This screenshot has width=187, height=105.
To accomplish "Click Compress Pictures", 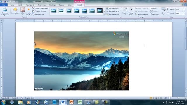I will pyautogui.click(x=40, y=8).
